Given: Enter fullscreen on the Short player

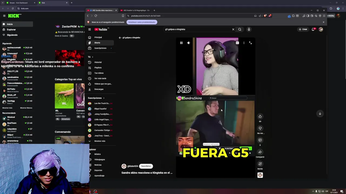Looking at the screenshot, I should 251,43.
